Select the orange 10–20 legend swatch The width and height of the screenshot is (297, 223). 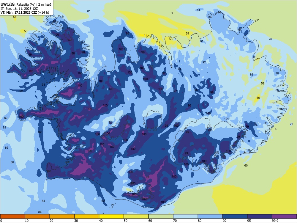[x=37, y=216]
